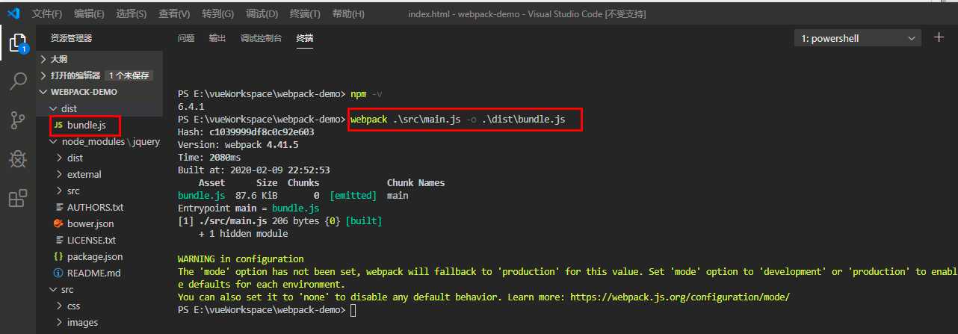Open bundle.js in the explorer
Image resolution: width=958 pixels, height=334 pixels.
99,125
